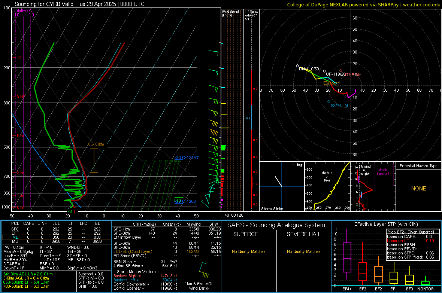
Task: Click the orange 102/22 mean wind marker
Action: click(x=326, y=83)
